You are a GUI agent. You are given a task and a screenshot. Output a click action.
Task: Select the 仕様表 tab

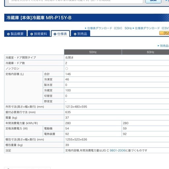(60, 34)
